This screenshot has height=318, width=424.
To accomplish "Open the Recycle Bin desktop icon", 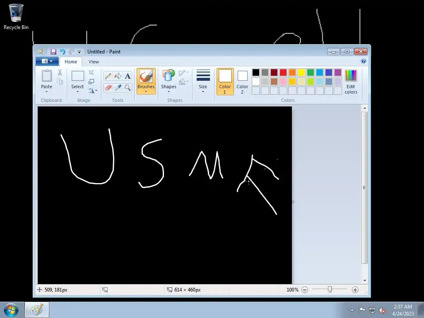I will [16, 16].
